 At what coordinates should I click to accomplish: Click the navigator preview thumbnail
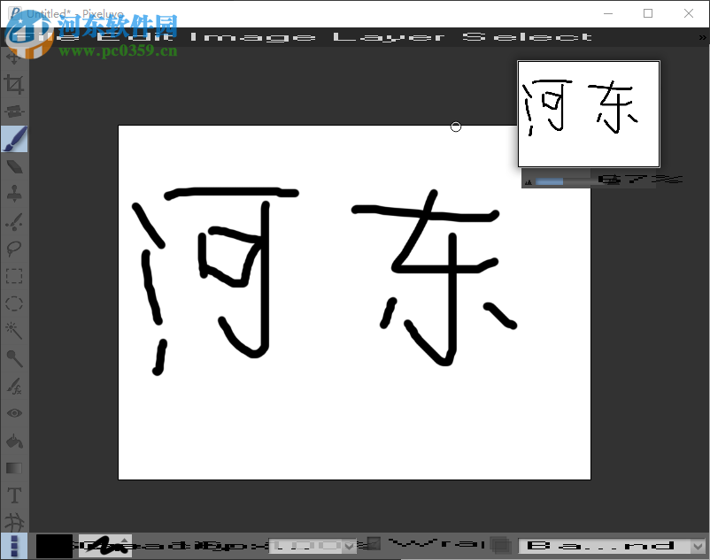pyautogui.click(x=589, y=113)
